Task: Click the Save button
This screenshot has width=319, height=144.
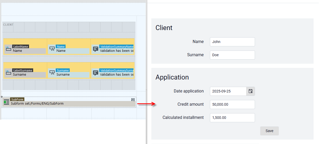Action: [270, 131]
